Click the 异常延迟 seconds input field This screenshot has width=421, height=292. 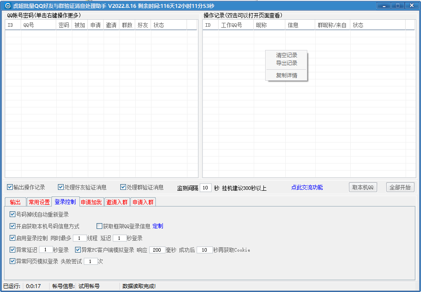pos(46,249)
